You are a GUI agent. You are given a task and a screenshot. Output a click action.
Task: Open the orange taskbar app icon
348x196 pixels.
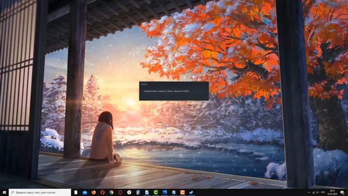[x=183, y=192]
